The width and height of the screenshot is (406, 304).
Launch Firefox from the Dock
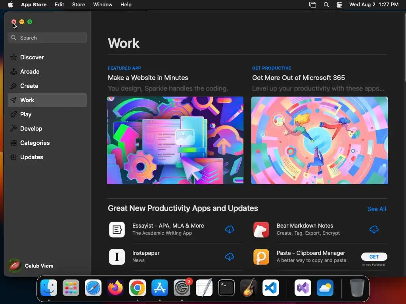pyautogui.click(x=115, y=288)
